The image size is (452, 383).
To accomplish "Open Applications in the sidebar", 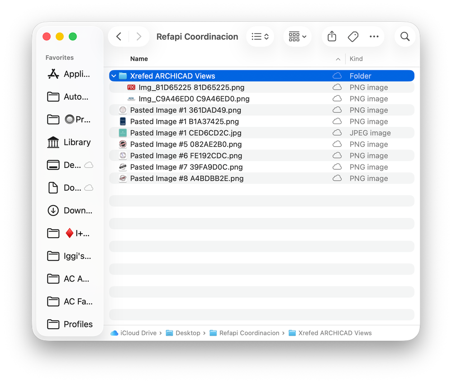I will 69,74.
